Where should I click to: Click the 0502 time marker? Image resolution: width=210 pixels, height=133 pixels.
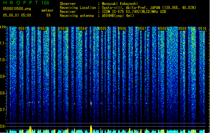click(42, 29)
